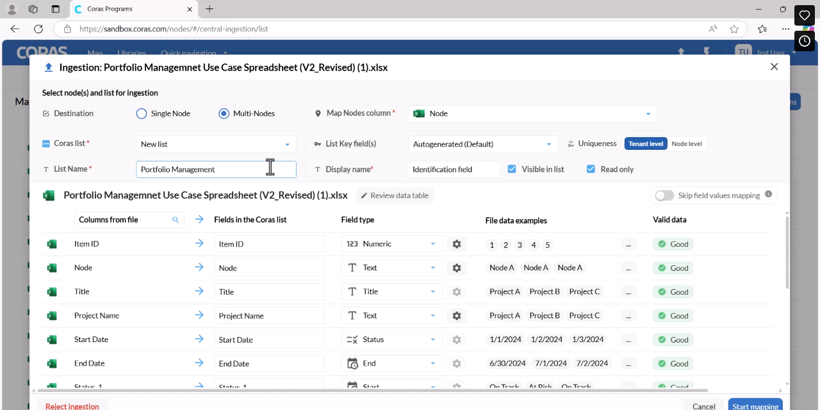Select the Coras Programs browser tab
The height and width of the screenshot is (410, 820).
pos(133,9)
